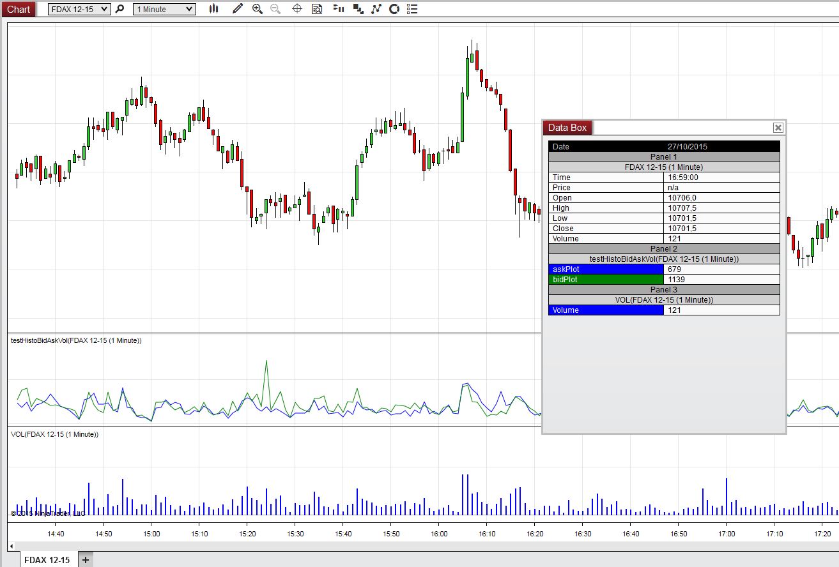The width and height of the screenshot is (839, 567).
Task: Open Indicators via the zigzag line icon
Action: 376,9
